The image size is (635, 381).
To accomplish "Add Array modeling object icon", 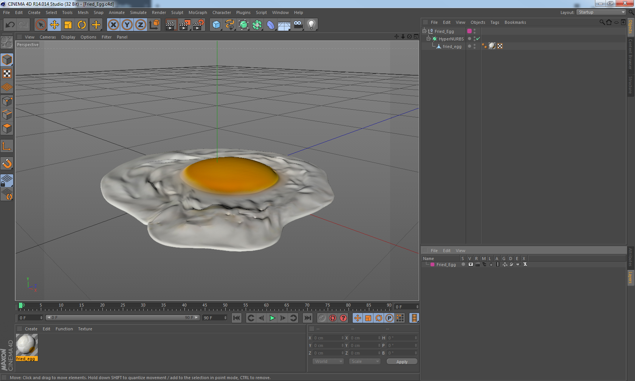I will point(257,25).
